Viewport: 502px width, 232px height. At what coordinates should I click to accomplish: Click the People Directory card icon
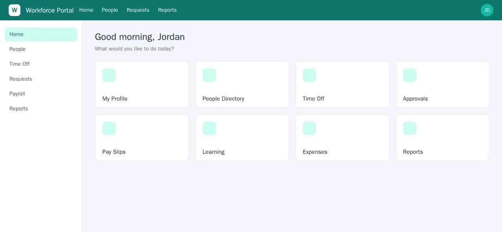click(209, 75)
